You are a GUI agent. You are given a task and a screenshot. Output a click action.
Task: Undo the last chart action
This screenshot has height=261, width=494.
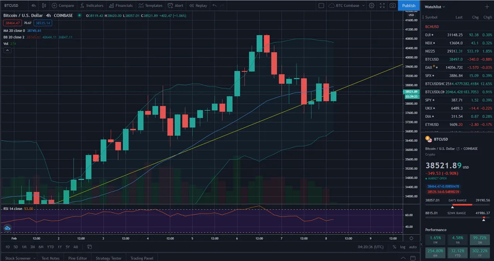(215, 5)
